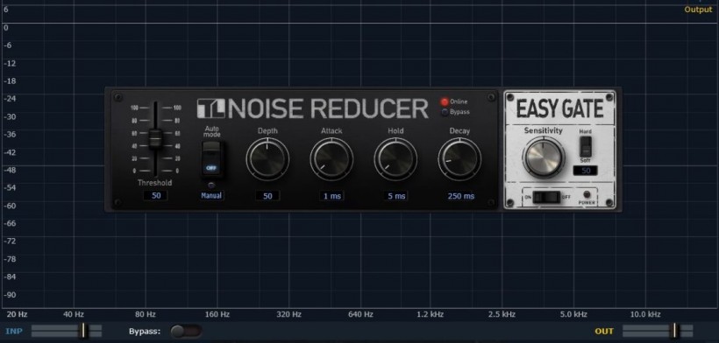Click the Output label in top corner

[698, 10]
